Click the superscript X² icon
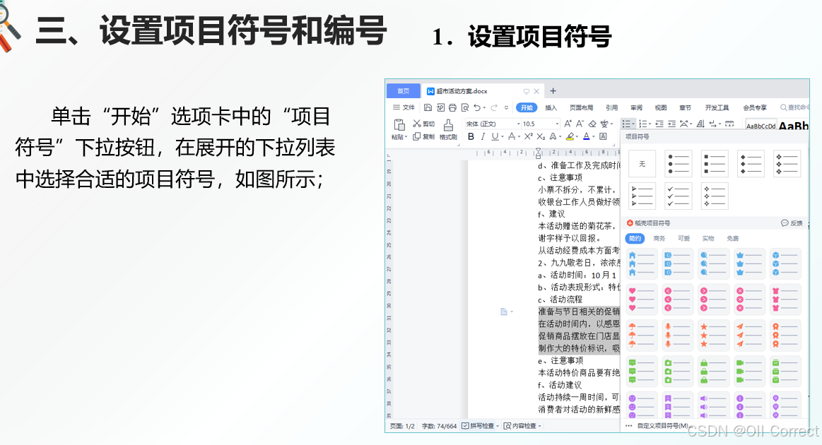Viewport: 822px width, 445px height. pyautogui.click(x=529, y=136)
